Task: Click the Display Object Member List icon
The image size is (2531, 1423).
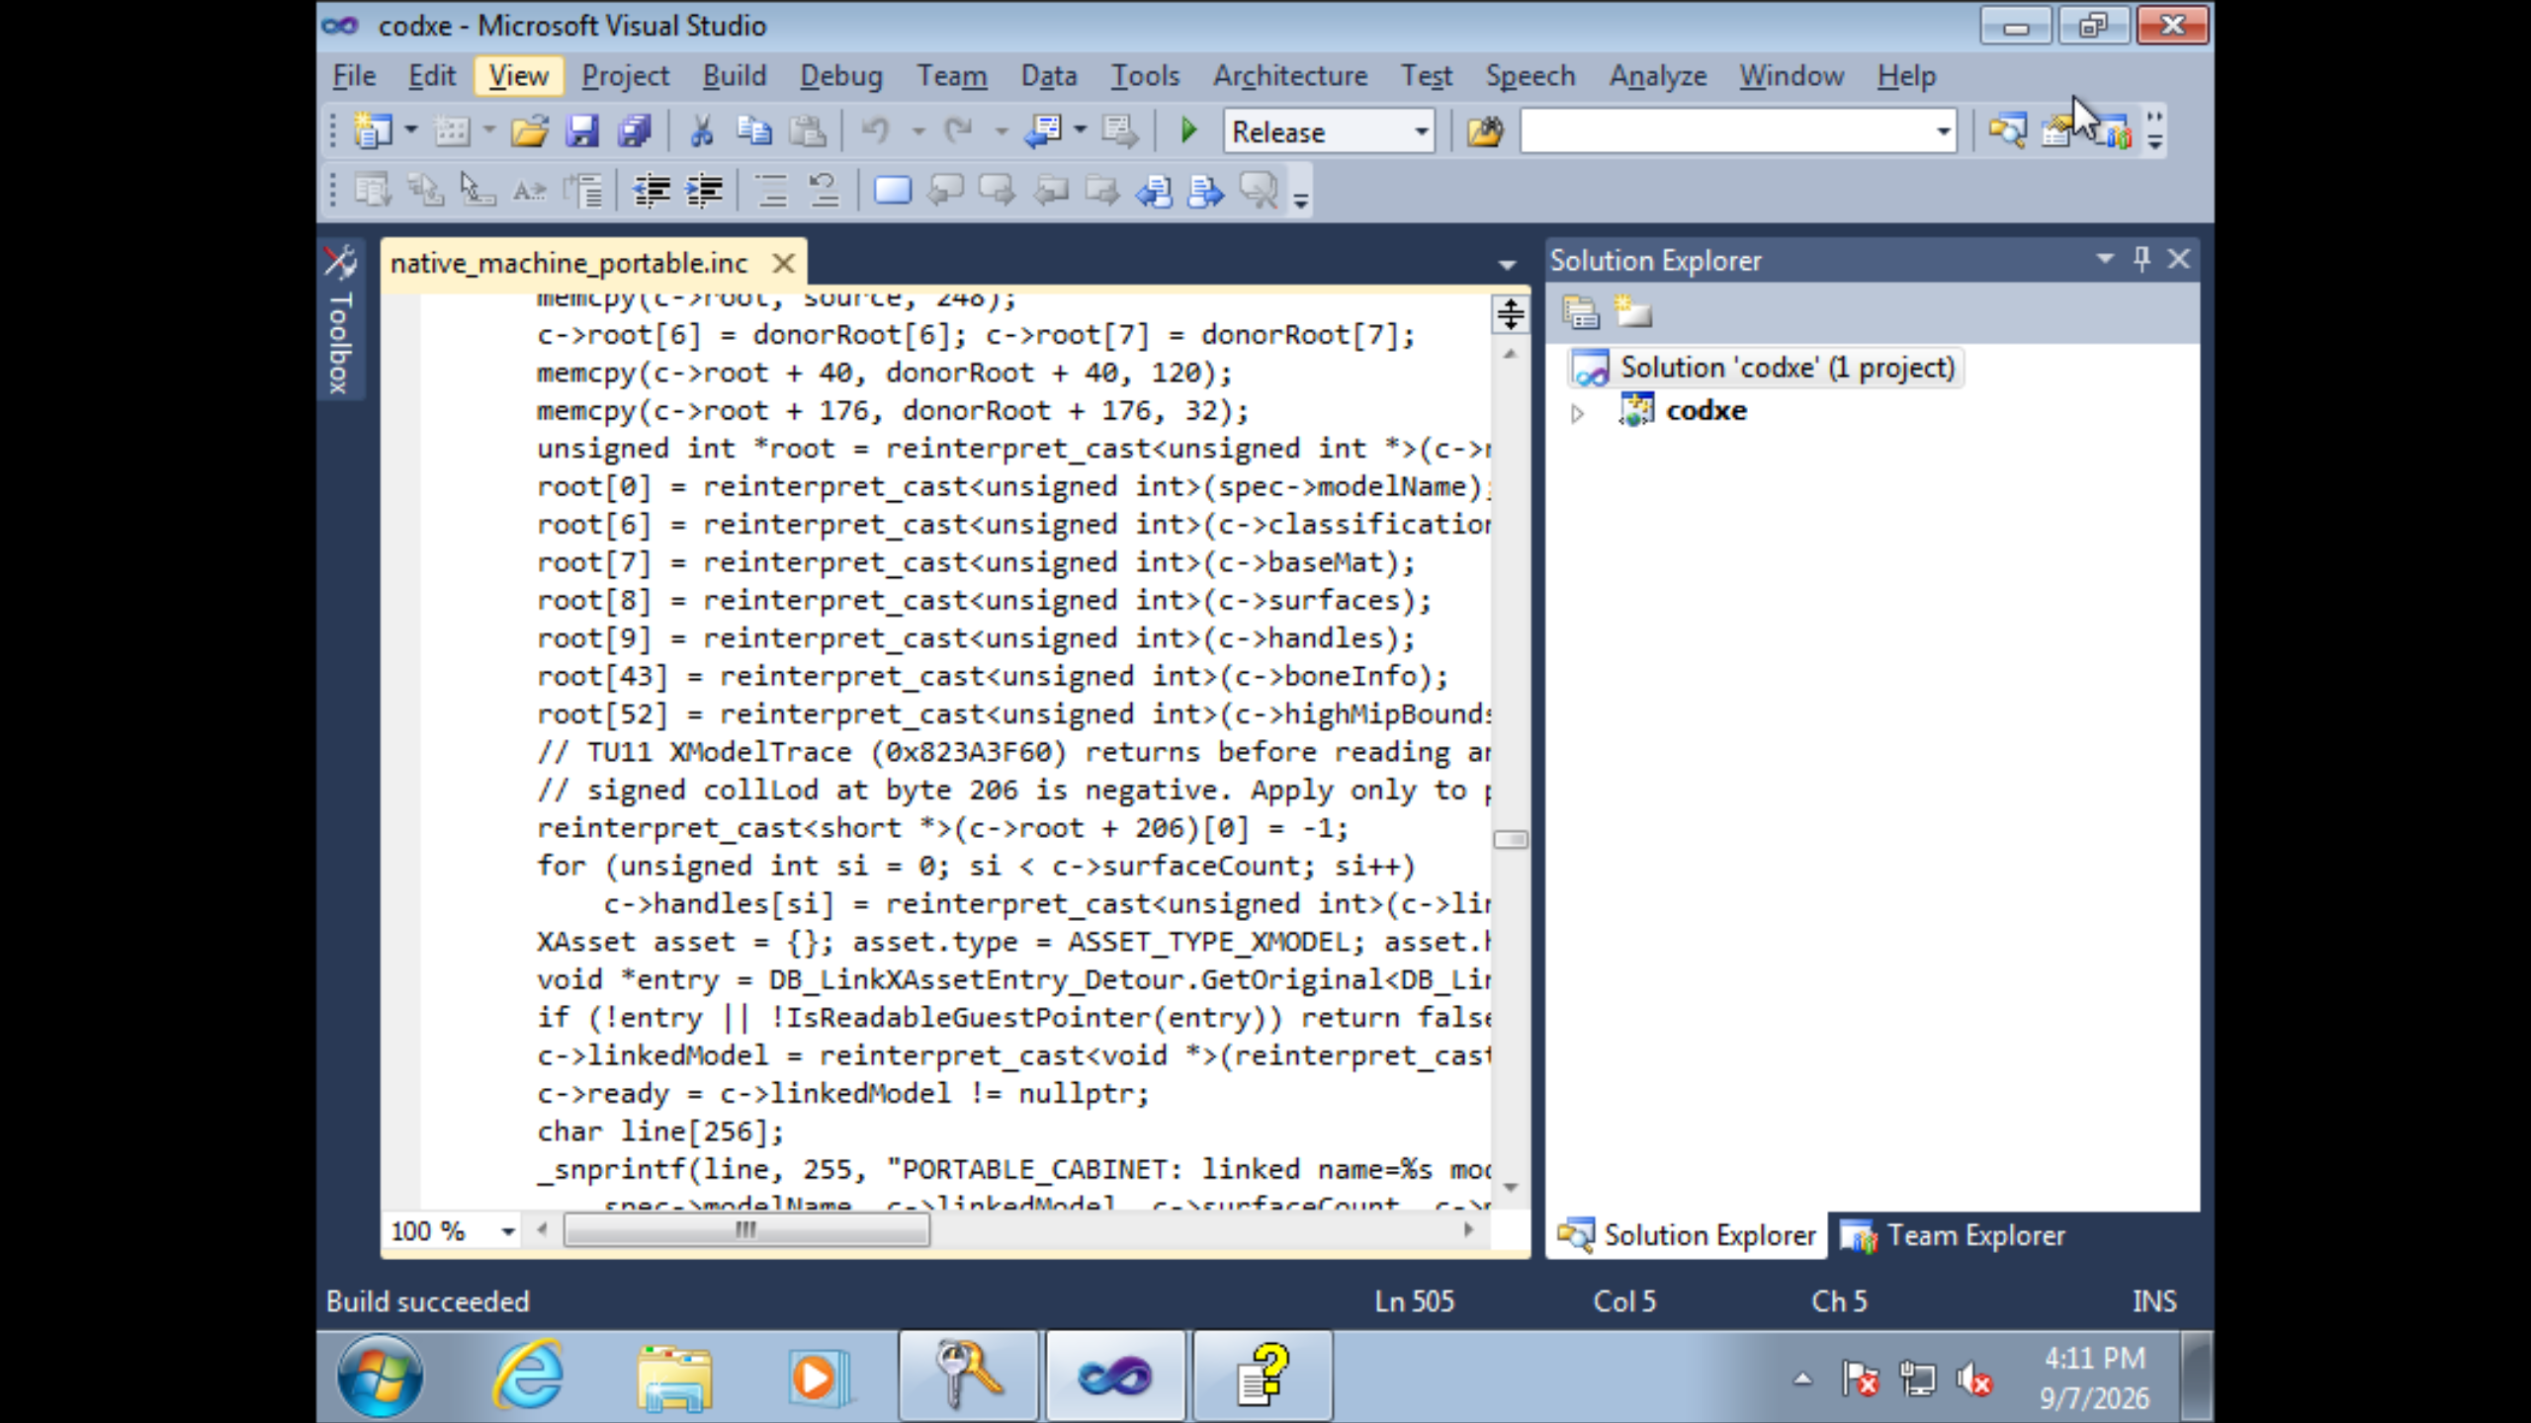Action: click(373, 190)
